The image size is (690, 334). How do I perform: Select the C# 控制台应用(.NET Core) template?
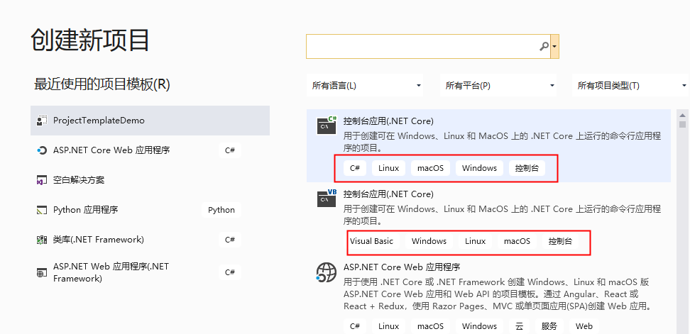(x=488, y=146)
